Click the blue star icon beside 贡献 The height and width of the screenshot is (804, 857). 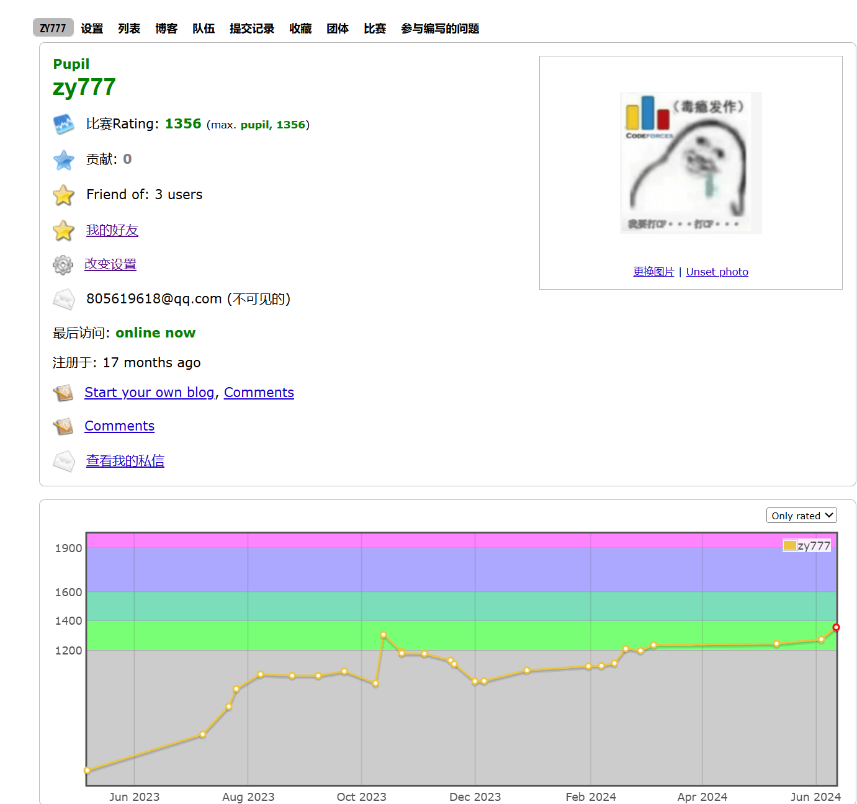tap(64, 160)
